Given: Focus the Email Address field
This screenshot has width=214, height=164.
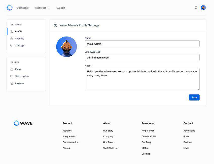Looking at the screenshot, I should tap(142, 57).
